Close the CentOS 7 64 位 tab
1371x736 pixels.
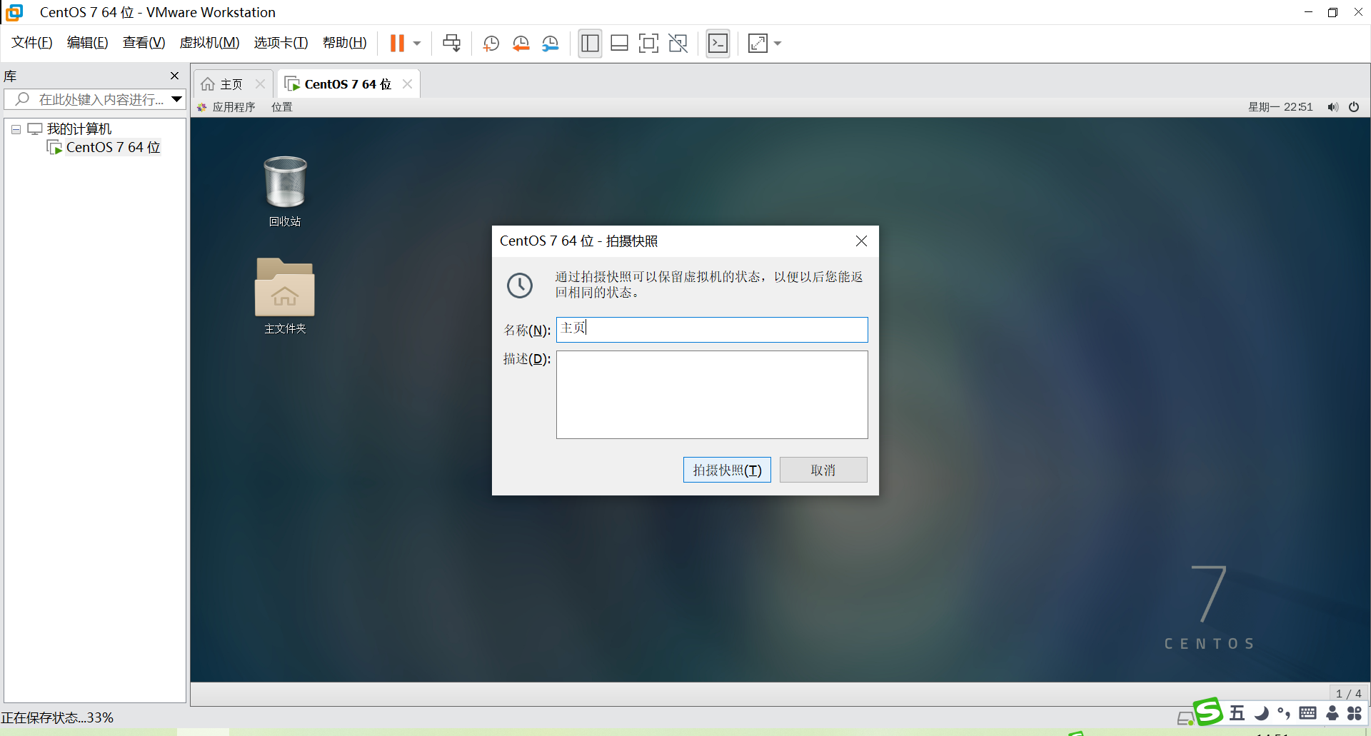[407, 84]
